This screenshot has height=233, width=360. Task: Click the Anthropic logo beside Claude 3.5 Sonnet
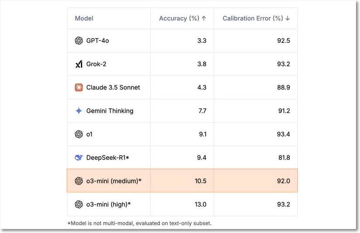pos(79,87)
